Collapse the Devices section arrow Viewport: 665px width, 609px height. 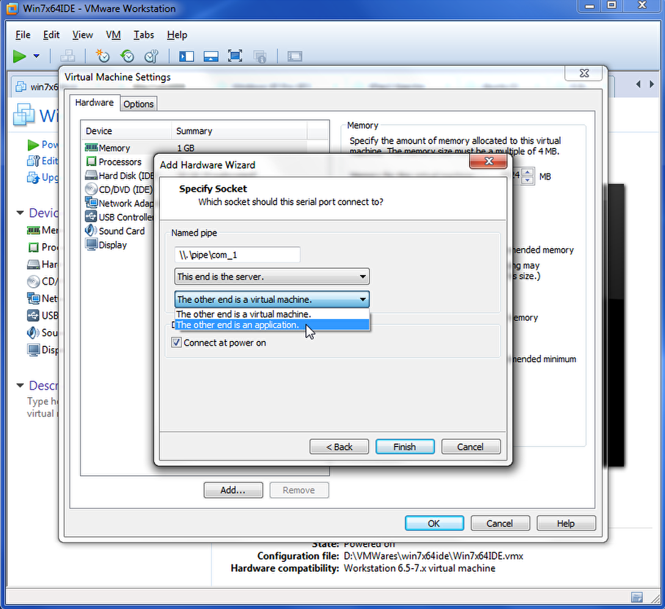coord(20,213)
